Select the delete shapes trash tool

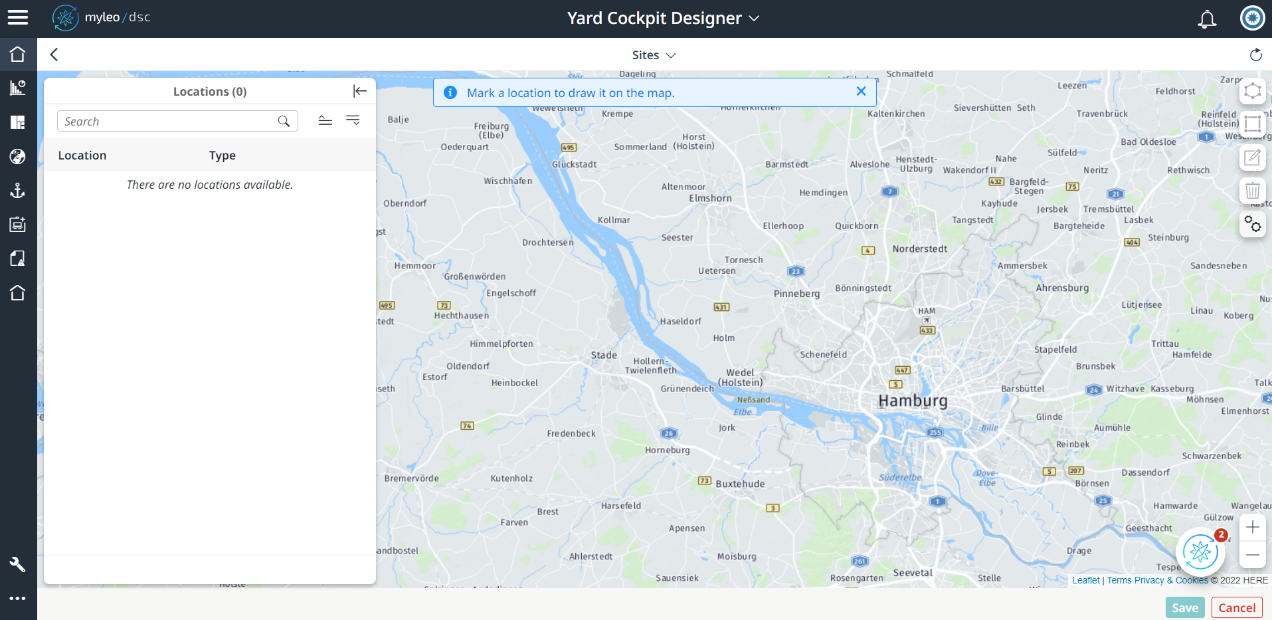tap(1252, 191)
